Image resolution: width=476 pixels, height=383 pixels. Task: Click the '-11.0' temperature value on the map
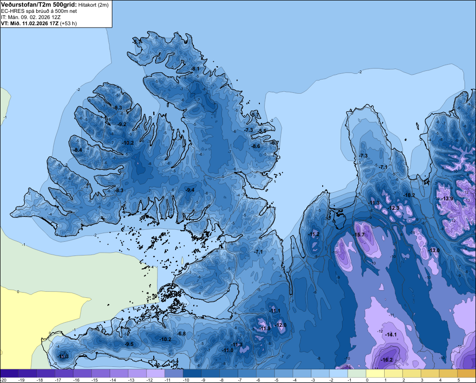(228, 350)
